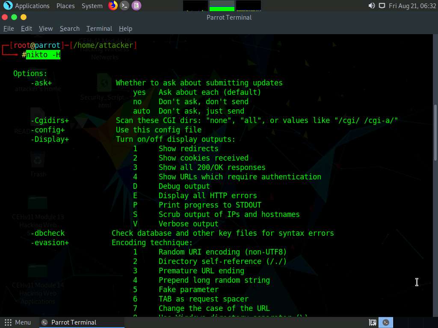Open the Applications menu

click(32, 6)
